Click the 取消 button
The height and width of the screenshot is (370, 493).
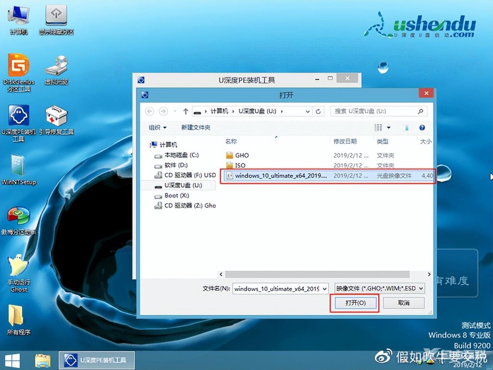click(404, 303)
